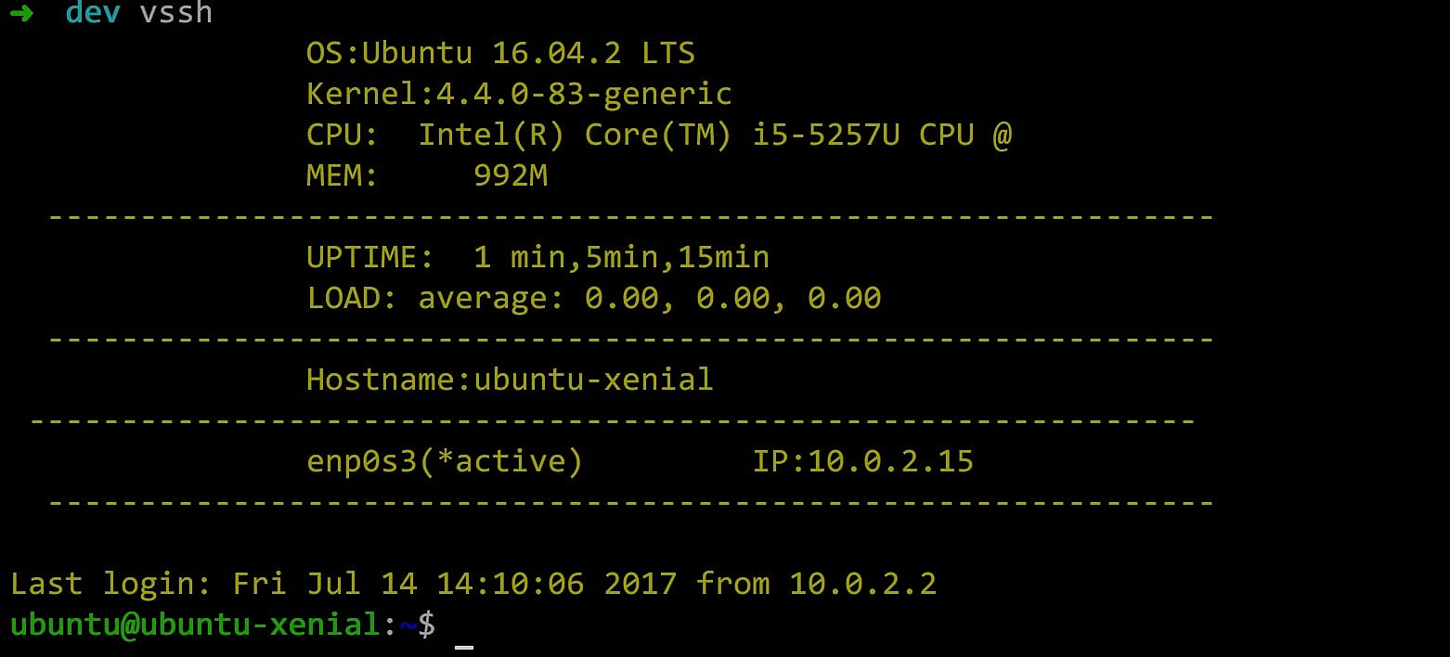Click the 'vssh' command text

[175, 13]
